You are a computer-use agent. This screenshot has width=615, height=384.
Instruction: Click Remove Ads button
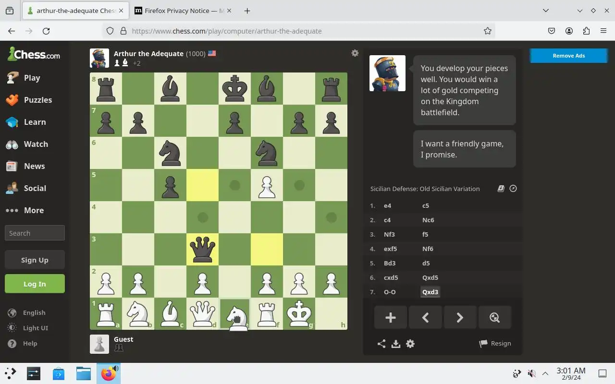(x=568, y=56)
